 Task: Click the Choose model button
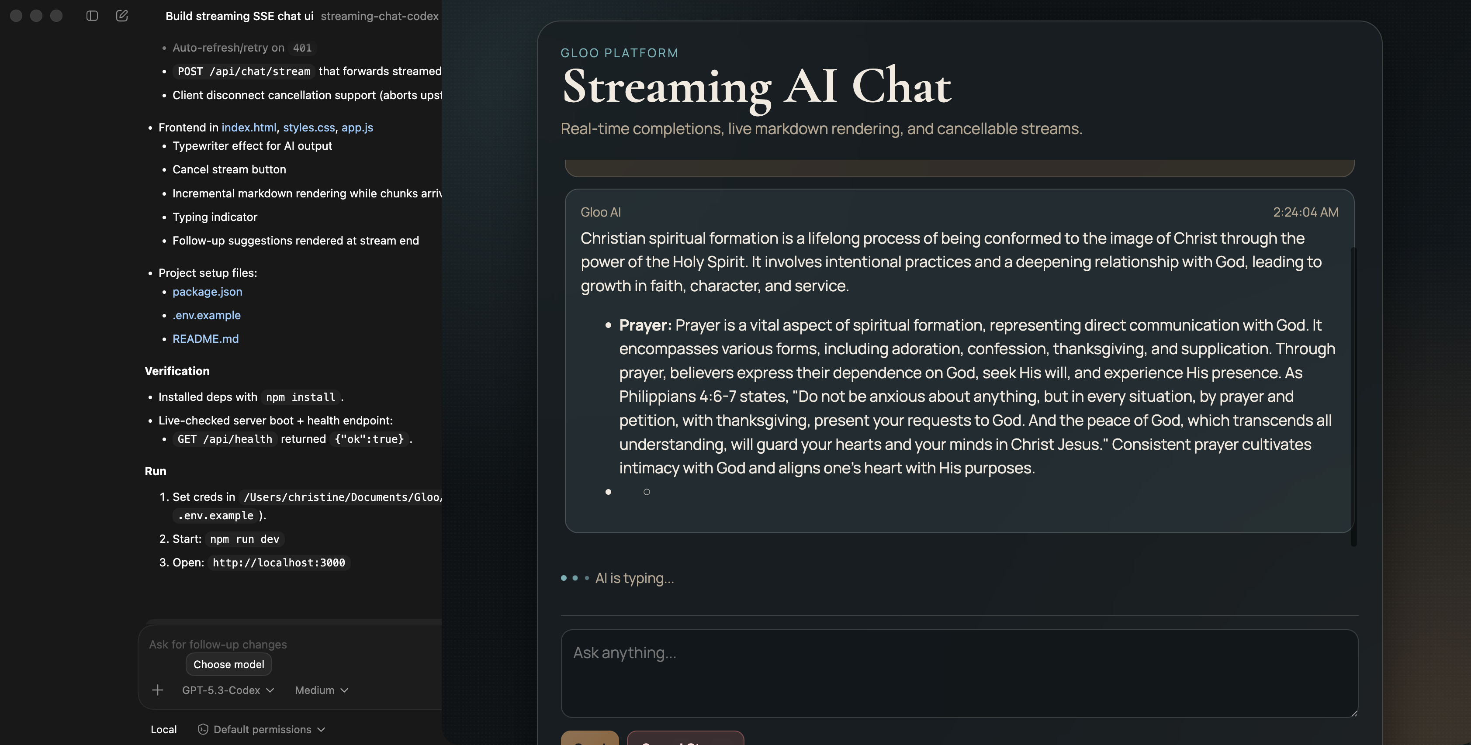[228, 664]
